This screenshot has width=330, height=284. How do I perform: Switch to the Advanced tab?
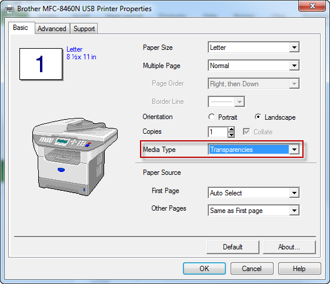[x=52, y=29]
